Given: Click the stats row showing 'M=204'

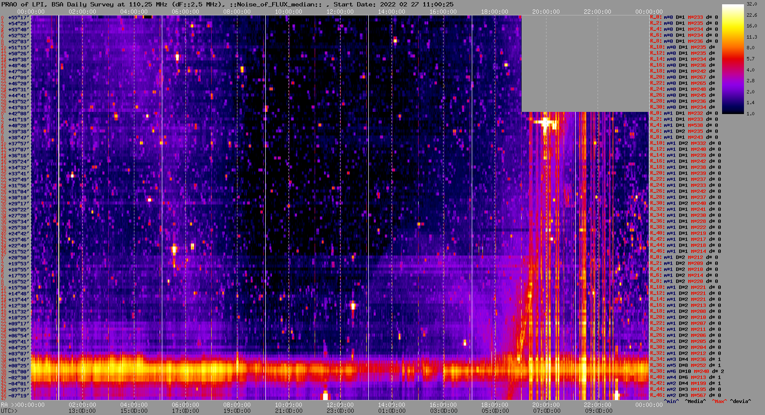Looking at the screenshot, I should (x=685, y=347).
